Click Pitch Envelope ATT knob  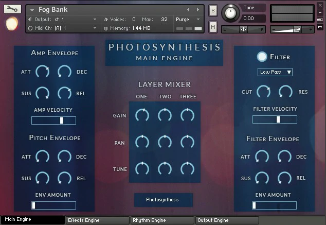[42, 157]
